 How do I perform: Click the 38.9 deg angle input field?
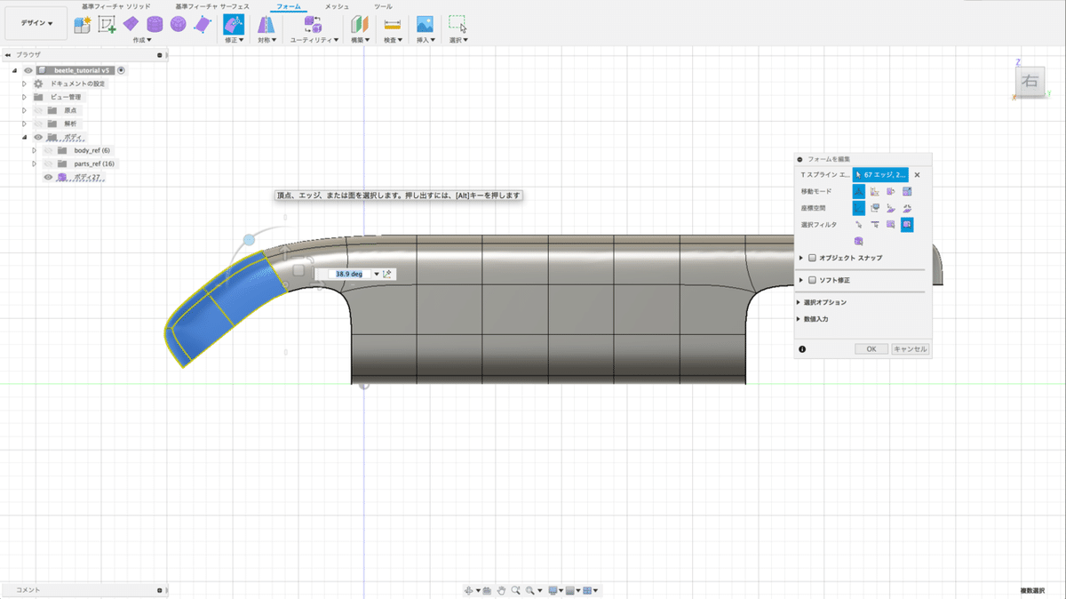[349, 275]
